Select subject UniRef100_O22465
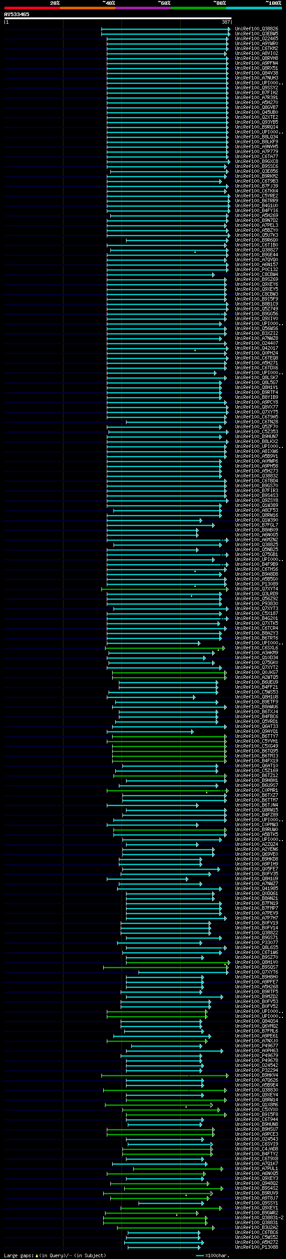This screenshot has height=1259, width=286. tap(256, 38)
